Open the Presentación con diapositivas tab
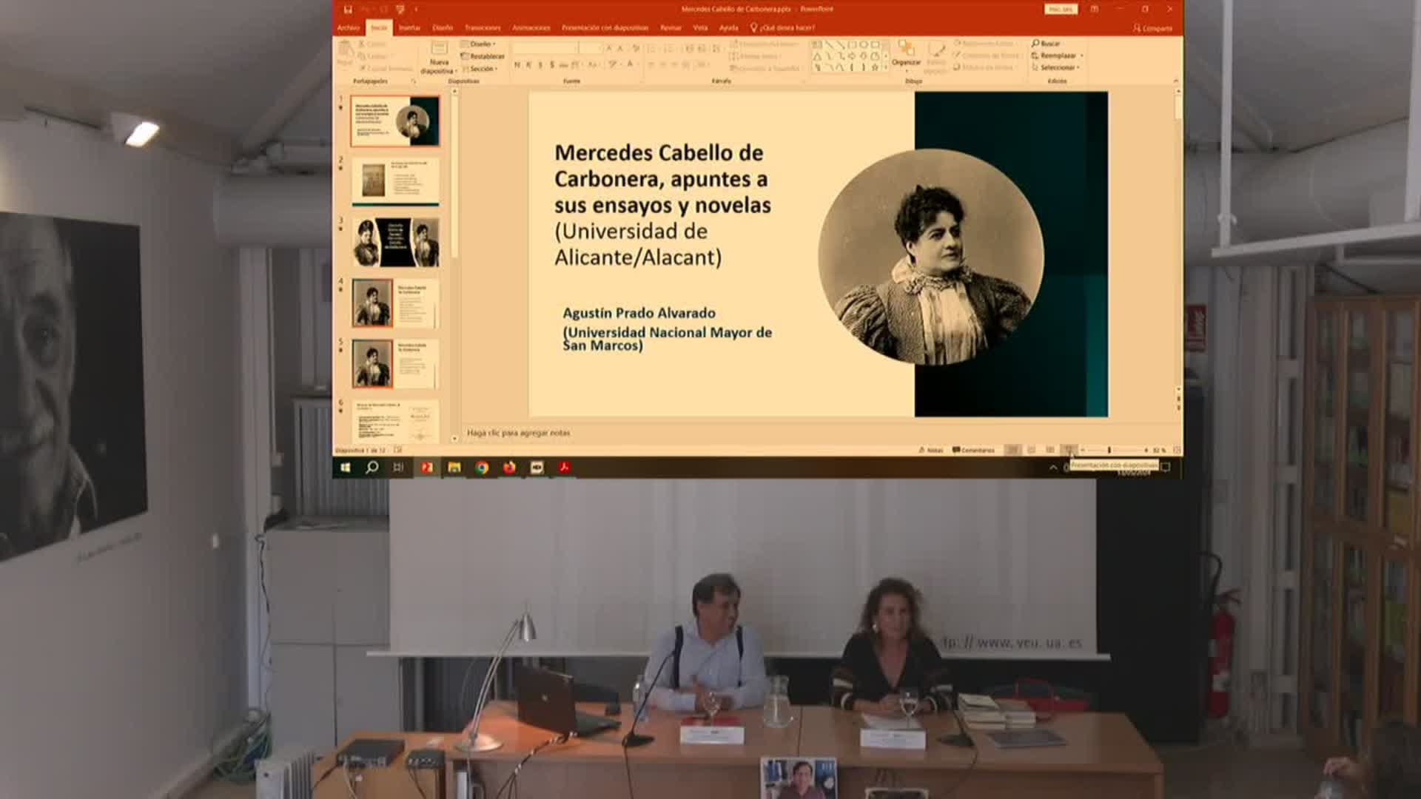1421x799 pixels. point(605,27)
